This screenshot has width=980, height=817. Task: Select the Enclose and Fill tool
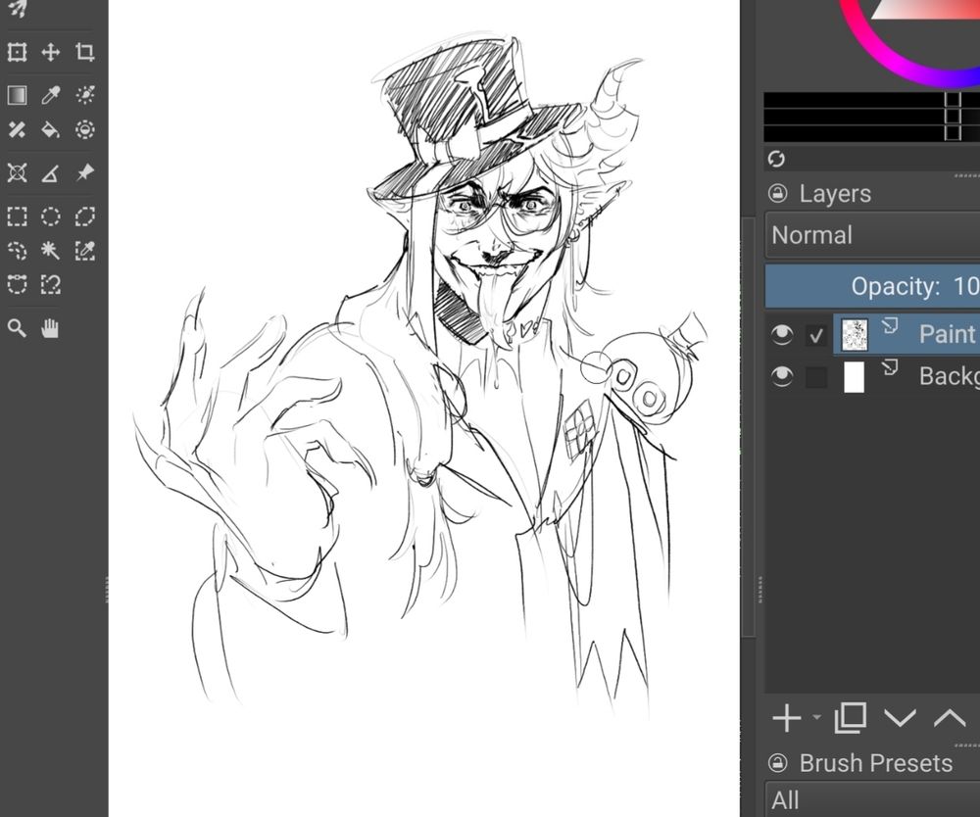coord(85,129)
